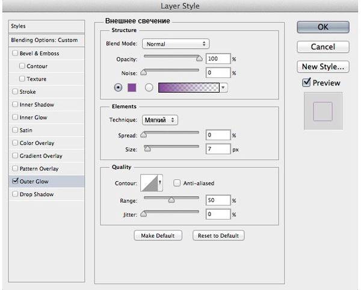Enable the Drop Shadow checkbox

15,194
